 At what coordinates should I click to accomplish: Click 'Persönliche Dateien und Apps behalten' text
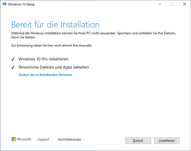tap(54, 67)
